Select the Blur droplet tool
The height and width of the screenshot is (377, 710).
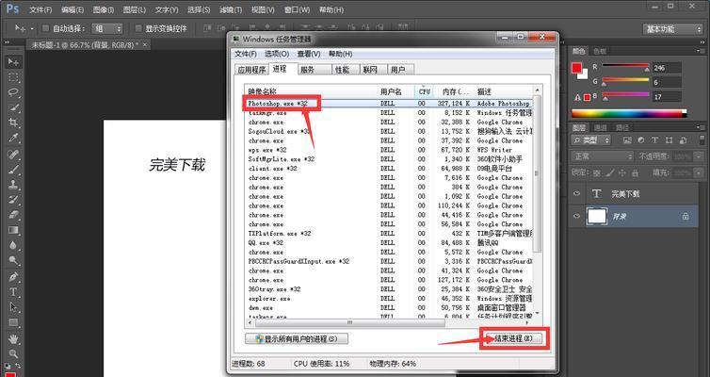13,245
